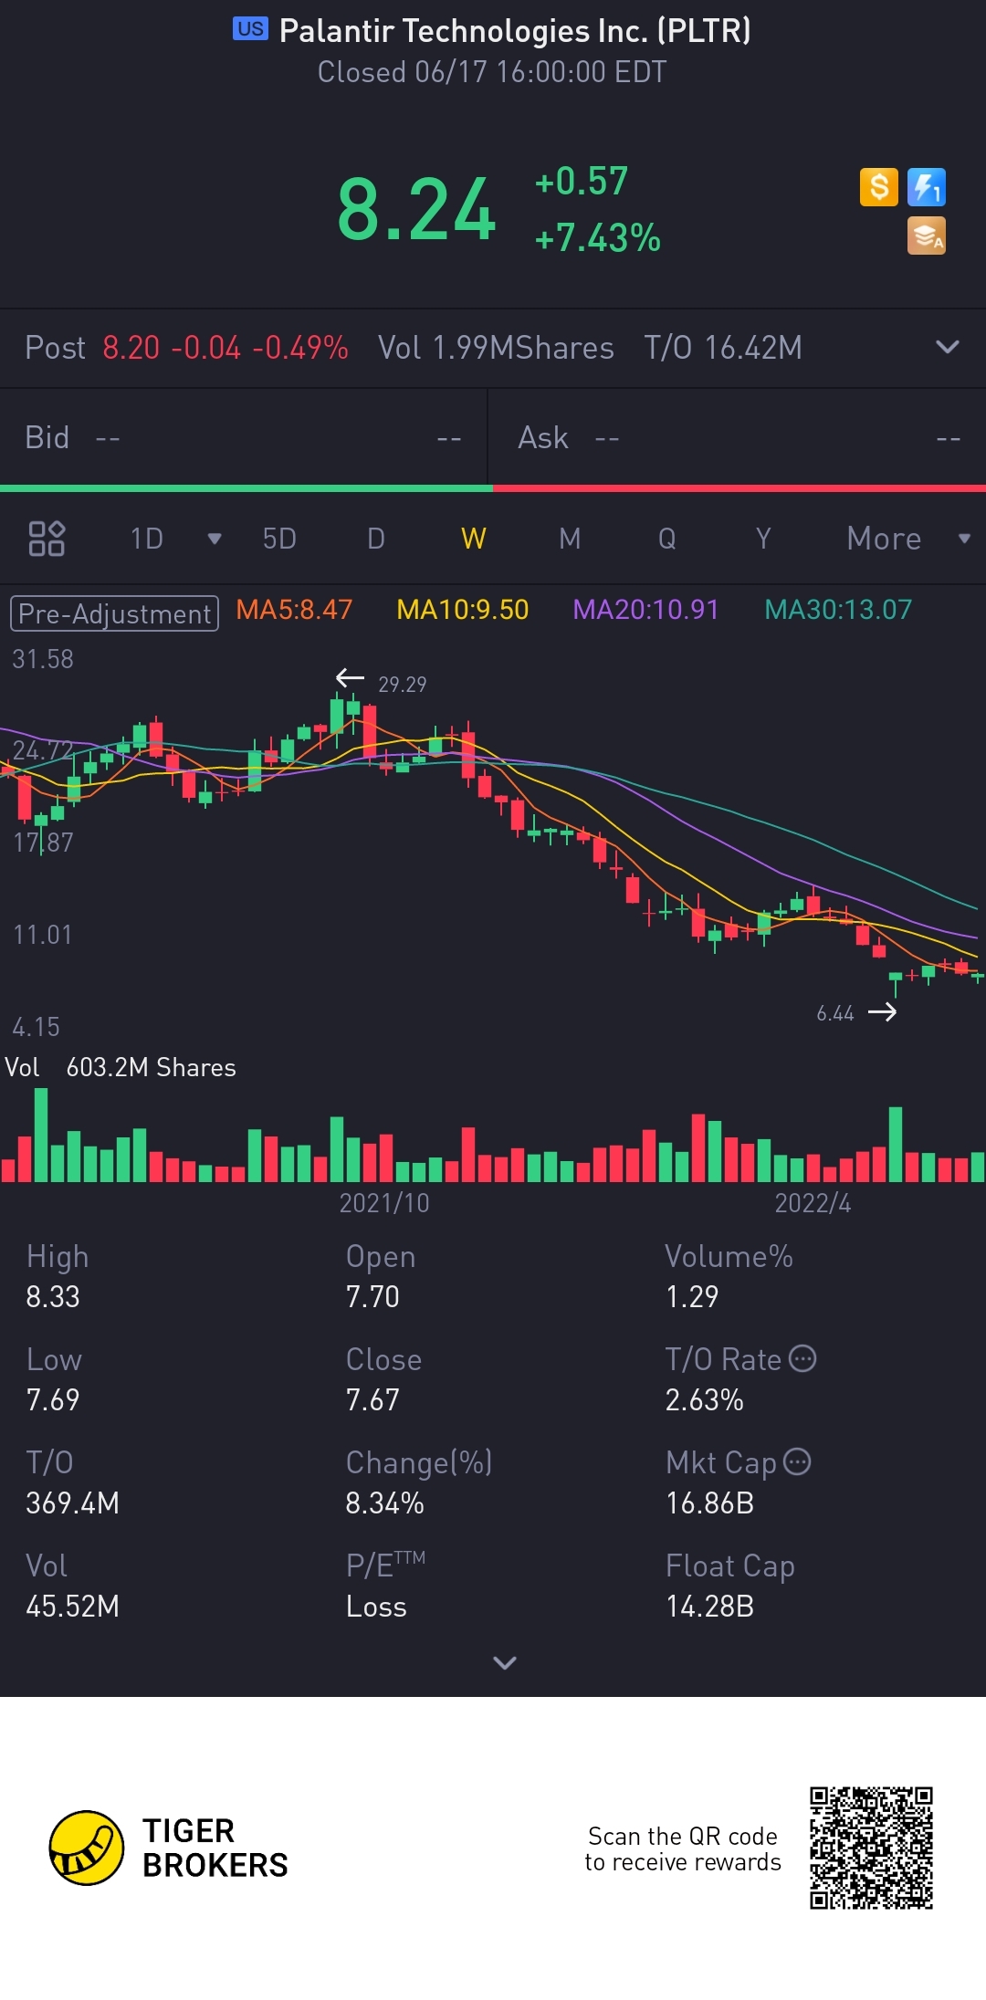
Task: Tap the Vol 603.2M Shares label
Action: tap(121, 1067)
